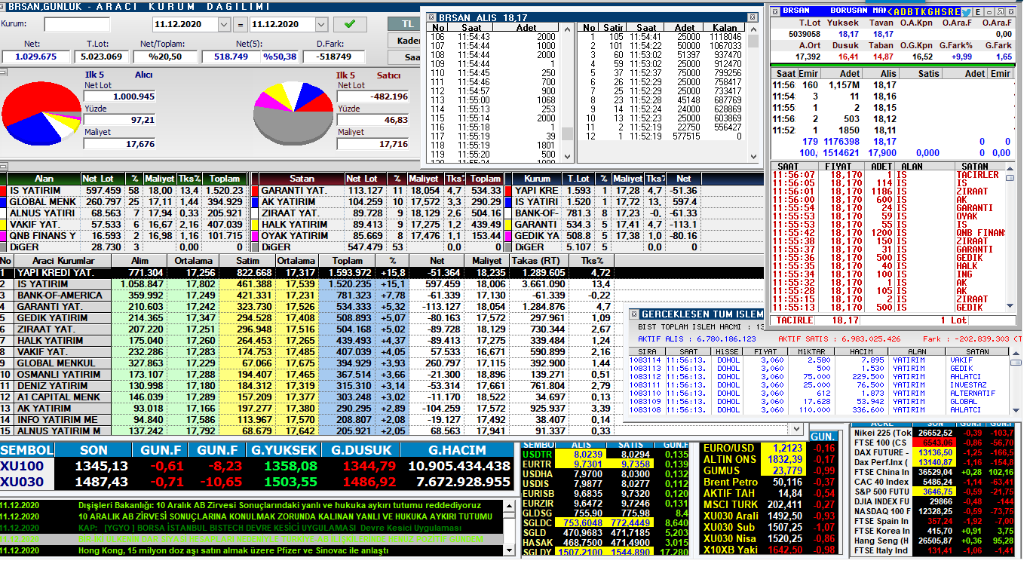Image resolution: width=1030 pixels, height=579 pixels.
Task: Click letter K in BRSAN shortcut strip
Action: [x=924, y=12]
